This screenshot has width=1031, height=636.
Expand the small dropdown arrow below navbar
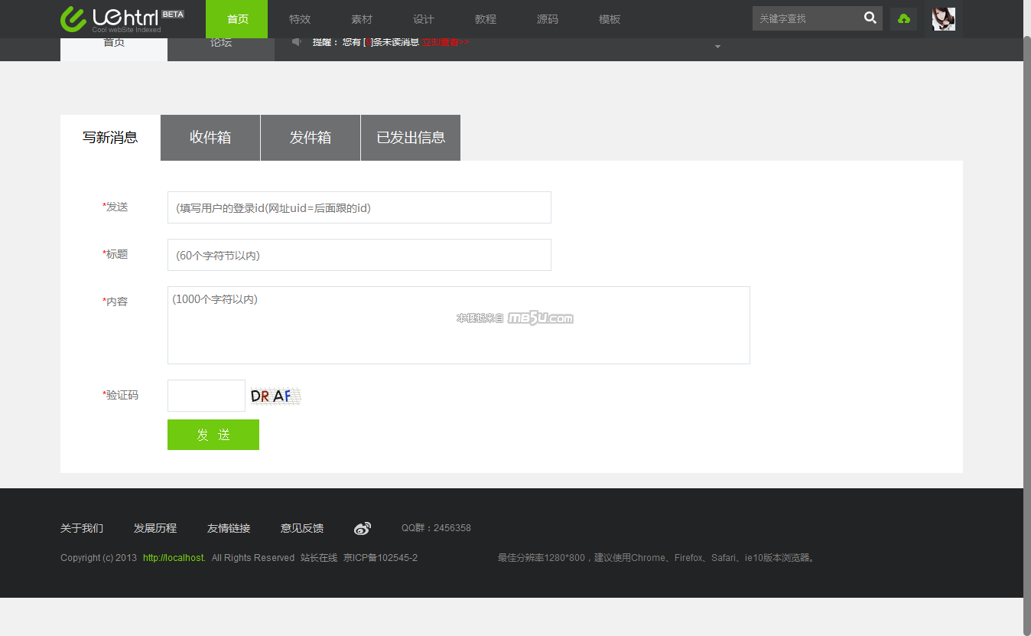click(x=717, y=47)
